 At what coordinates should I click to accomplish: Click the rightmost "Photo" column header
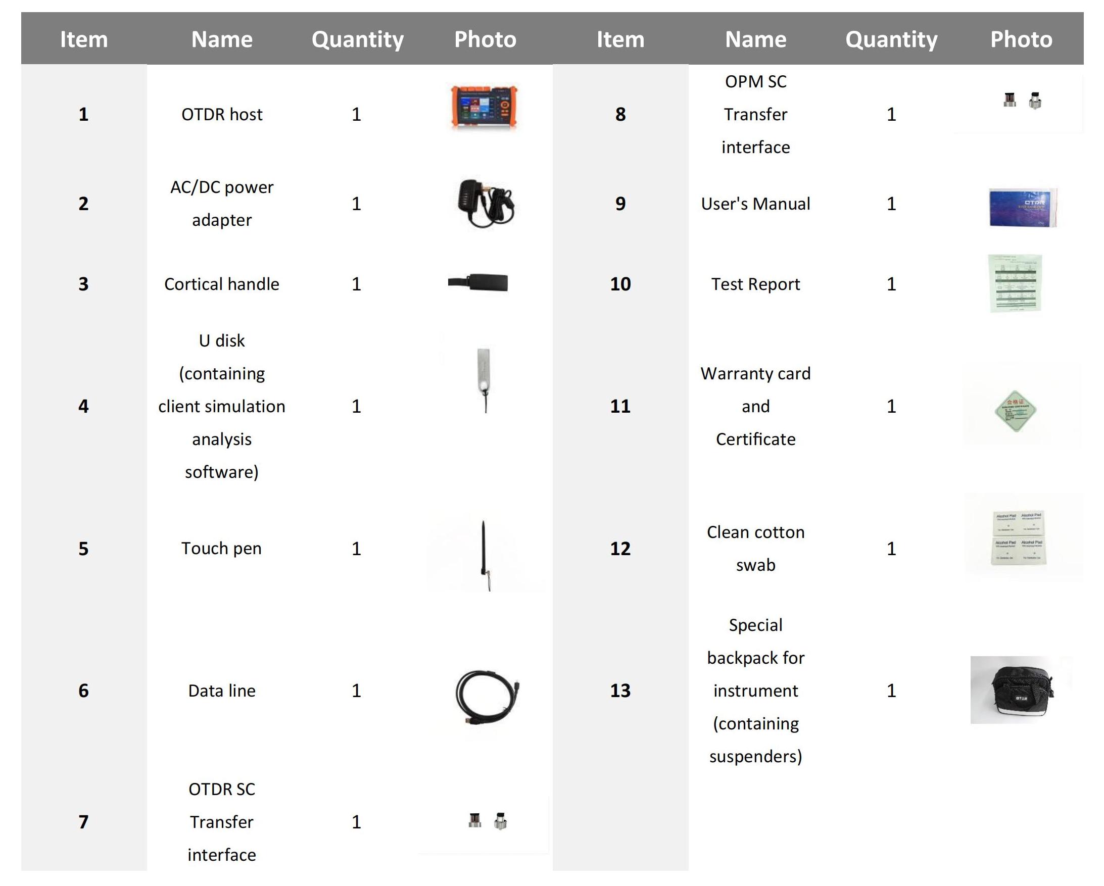click(1021, 39)
